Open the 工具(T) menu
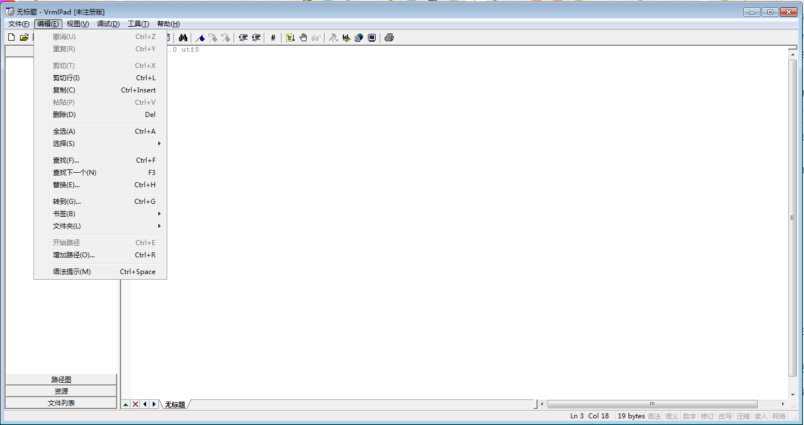804x425 pixels. [138, 23]
